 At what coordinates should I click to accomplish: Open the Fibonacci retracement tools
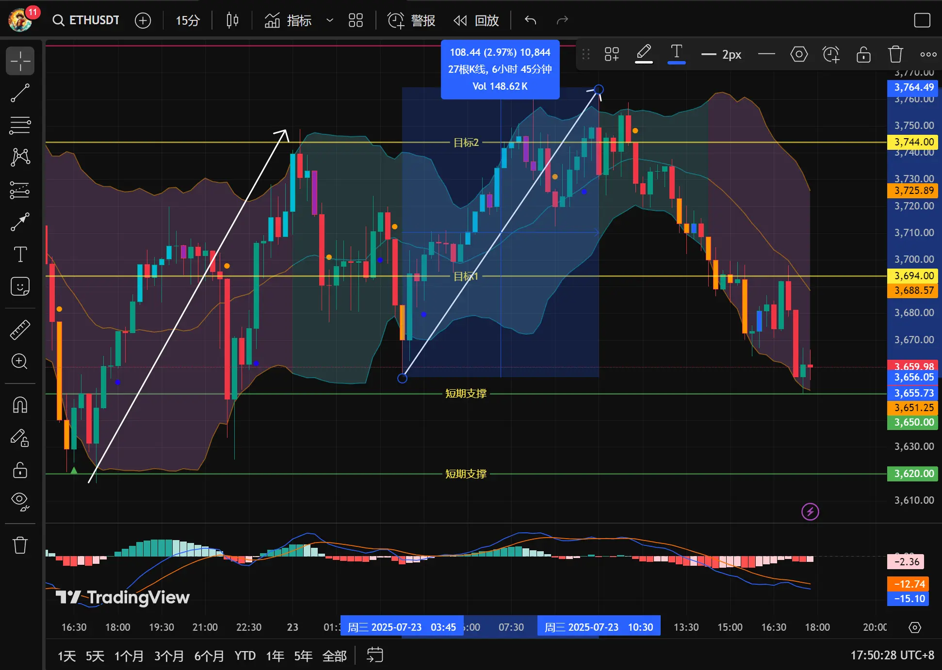pyautogui.click(x=20, y=125)
